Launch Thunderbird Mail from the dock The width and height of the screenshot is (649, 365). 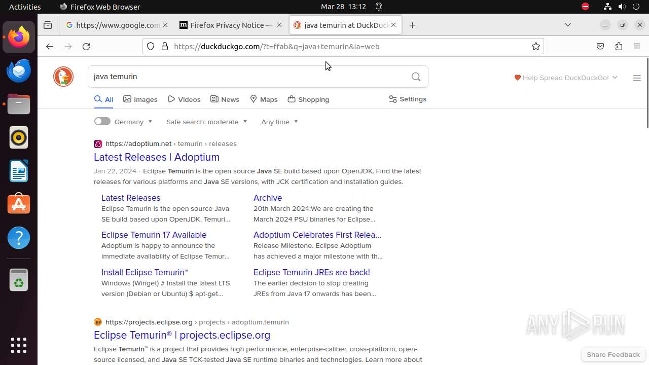[19, 70]
